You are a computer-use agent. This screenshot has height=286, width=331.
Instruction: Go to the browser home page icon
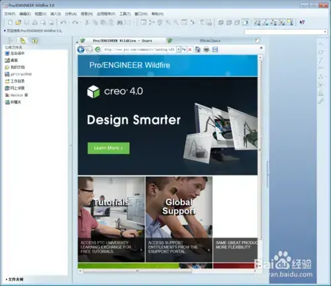(198, 50)
